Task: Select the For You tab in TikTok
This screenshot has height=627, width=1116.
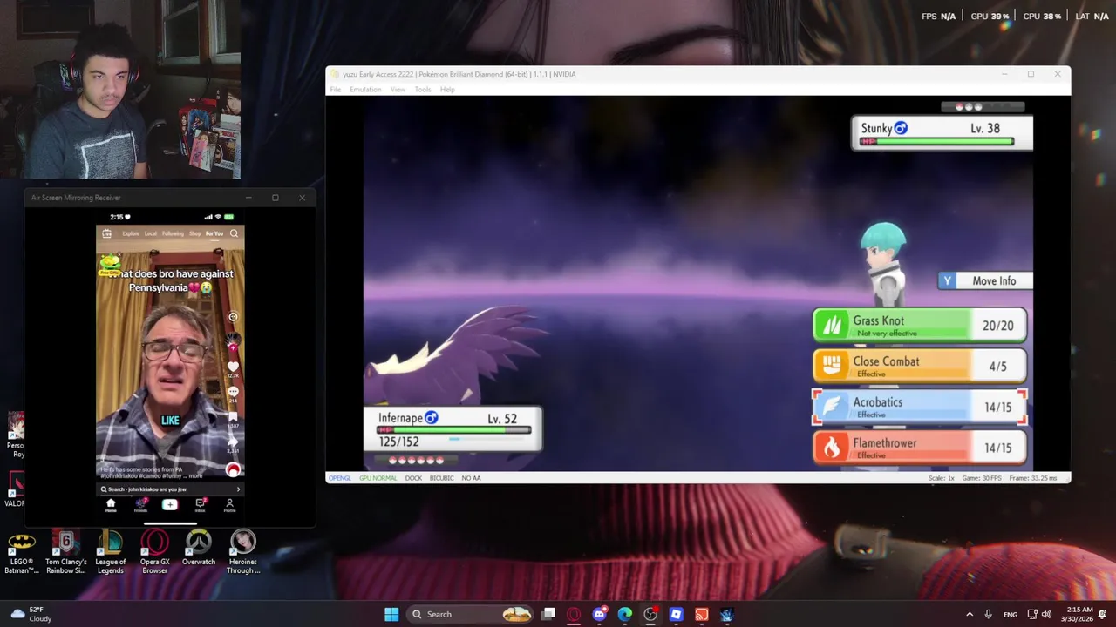Action: click(x=214, y=233)
